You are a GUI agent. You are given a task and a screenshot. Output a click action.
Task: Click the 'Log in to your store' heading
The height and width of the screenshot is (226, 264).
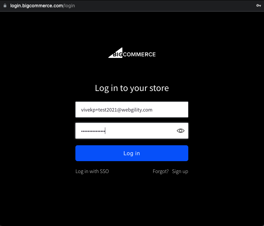pyautogui.click(x=132, y=88)
